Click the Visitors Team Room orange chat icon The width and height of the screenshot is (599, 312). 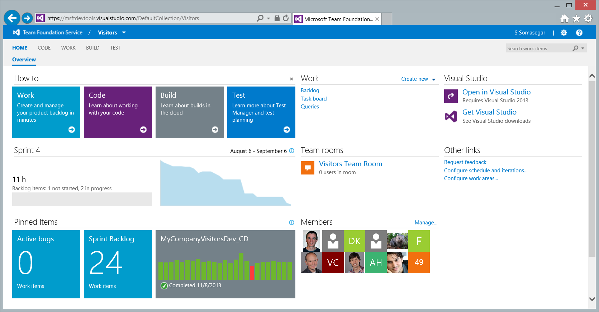pyautogui.click(x=307, y=168)
